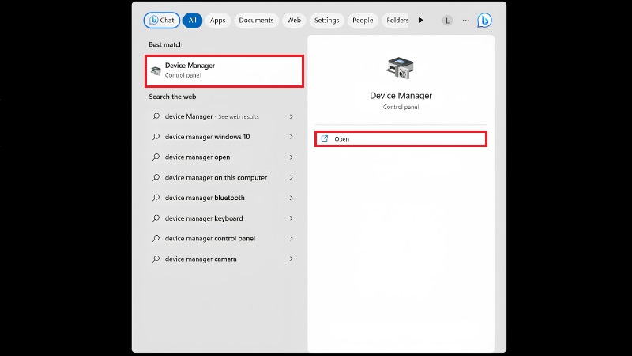Switch to the Documents filter tab
This screenshot has width=632, height=356.
[256, 21]
